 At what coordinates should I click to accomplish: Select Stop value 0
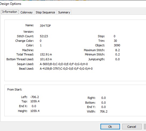pos(114,36)
